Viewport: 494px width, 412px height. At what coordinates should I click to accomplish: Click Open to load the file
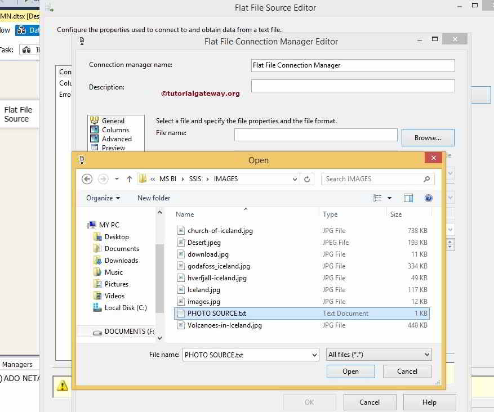click(351, 371)
